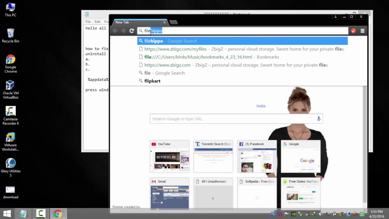Switch to Notepad in the taskbar
The width and height of the screenshot is (389, 219).
pyautogui.click(x=23, y=214)
